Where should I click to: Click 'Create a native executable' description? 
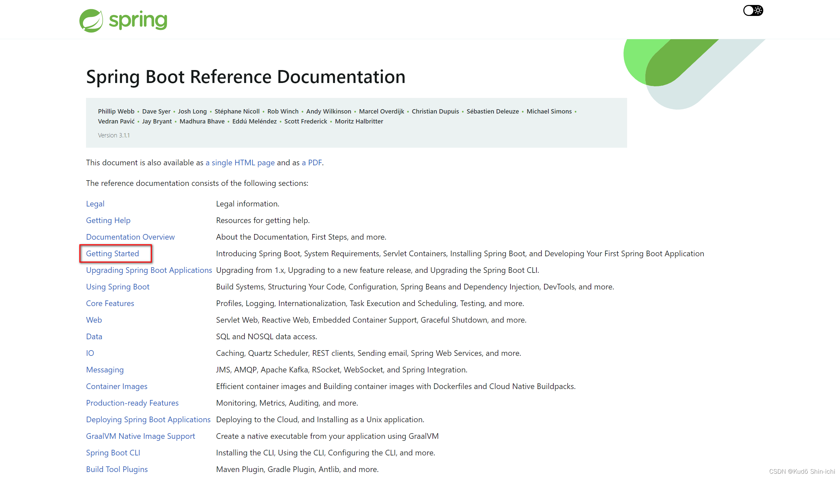pos(327,436)
